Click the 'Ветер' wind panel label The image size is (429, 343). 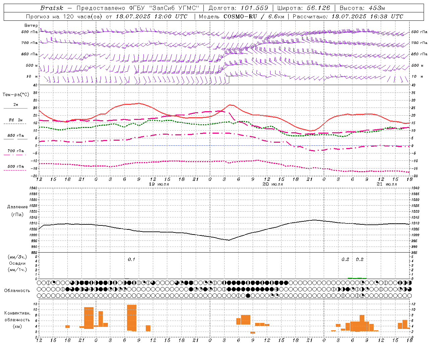click(x=31, y=25)
